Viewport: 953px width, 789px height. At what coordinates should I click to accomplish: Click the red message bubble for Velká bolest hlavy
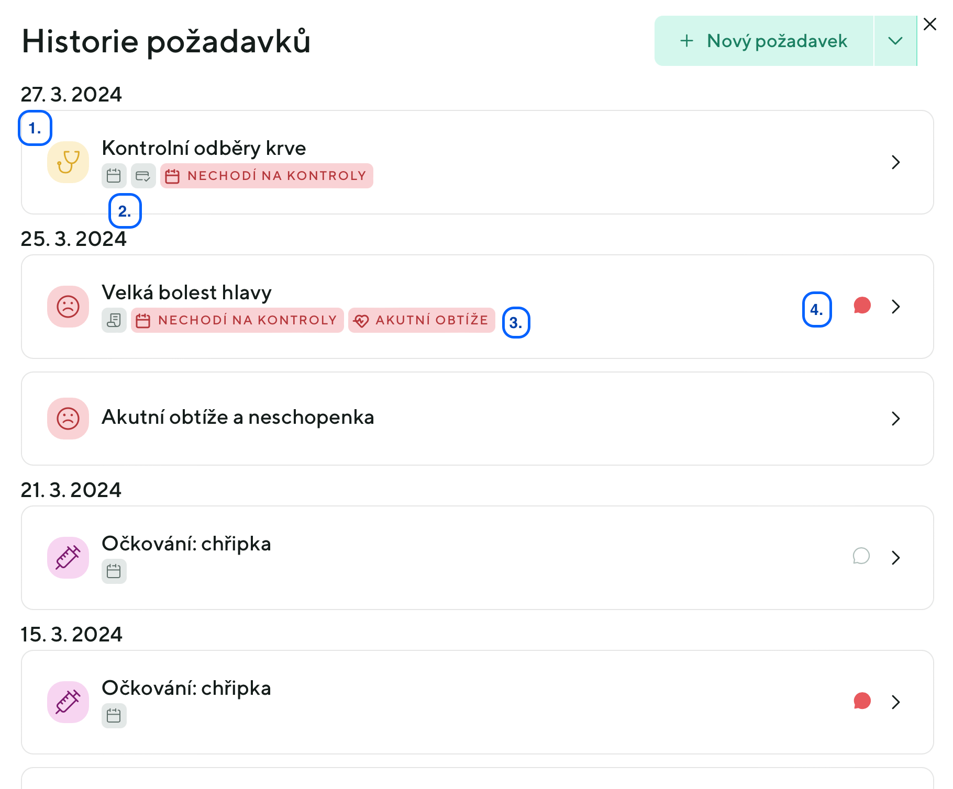click(862, 306)
